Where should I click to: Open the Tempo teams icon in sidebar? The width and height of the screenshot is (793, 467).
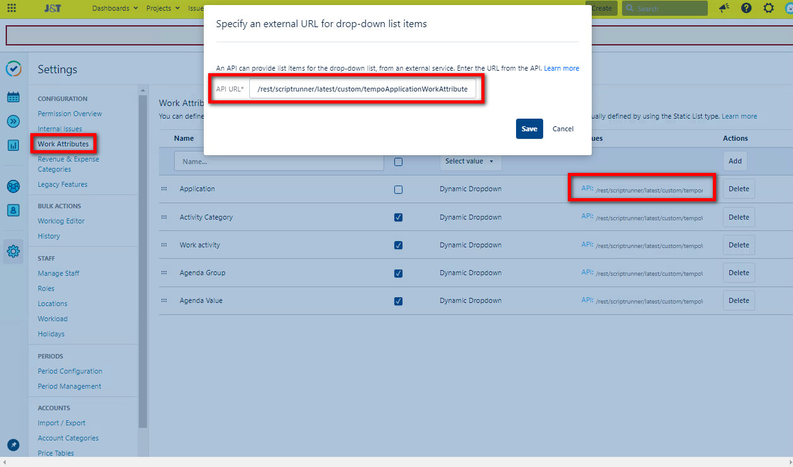tap(13, 186)
